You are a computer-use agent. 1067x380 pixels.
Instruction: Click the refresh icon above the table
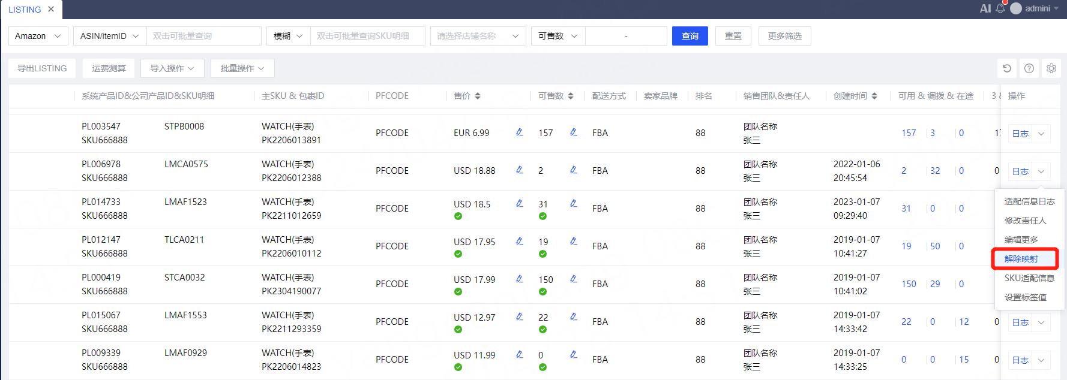1007,68
